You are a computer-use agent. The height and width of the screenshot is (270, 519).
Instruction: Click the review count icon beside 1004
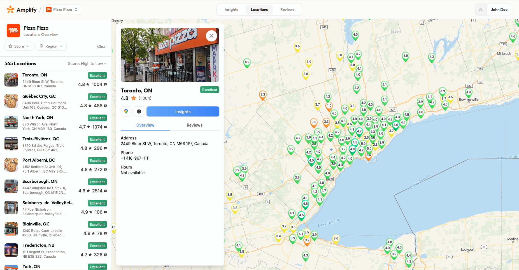pos(105,85)
